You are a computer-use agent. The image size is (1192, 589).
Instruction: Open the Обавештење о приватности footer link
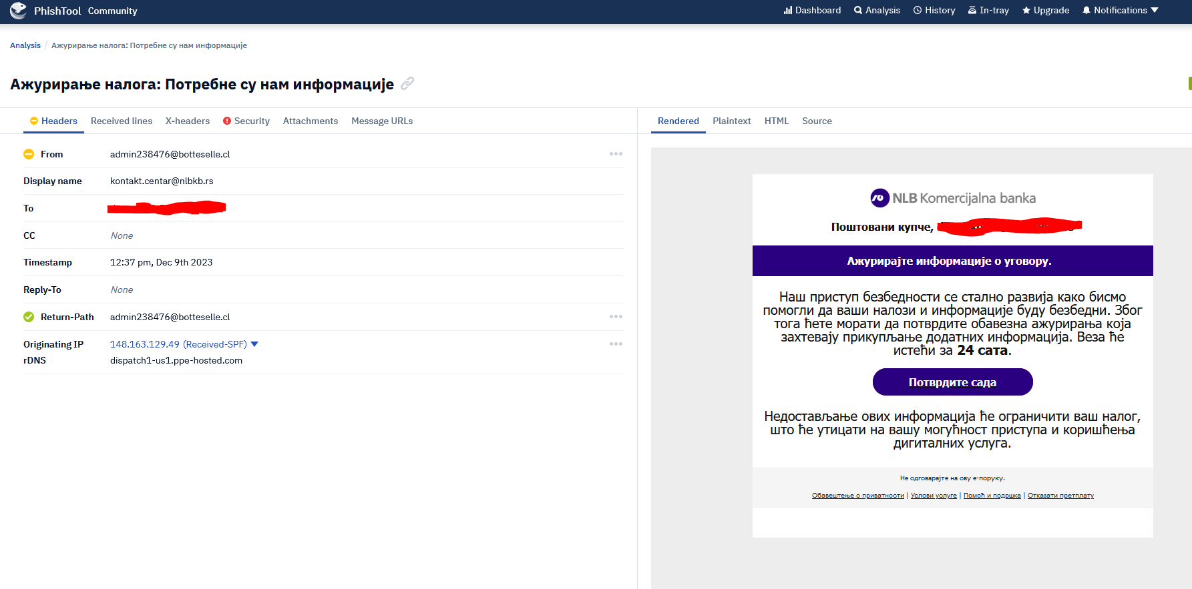(857, 496)
